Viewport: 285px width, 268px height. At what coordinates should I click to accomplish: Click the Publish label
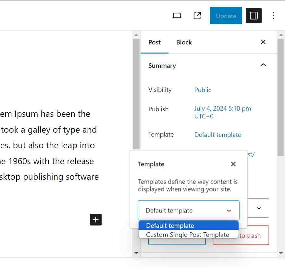158,109
